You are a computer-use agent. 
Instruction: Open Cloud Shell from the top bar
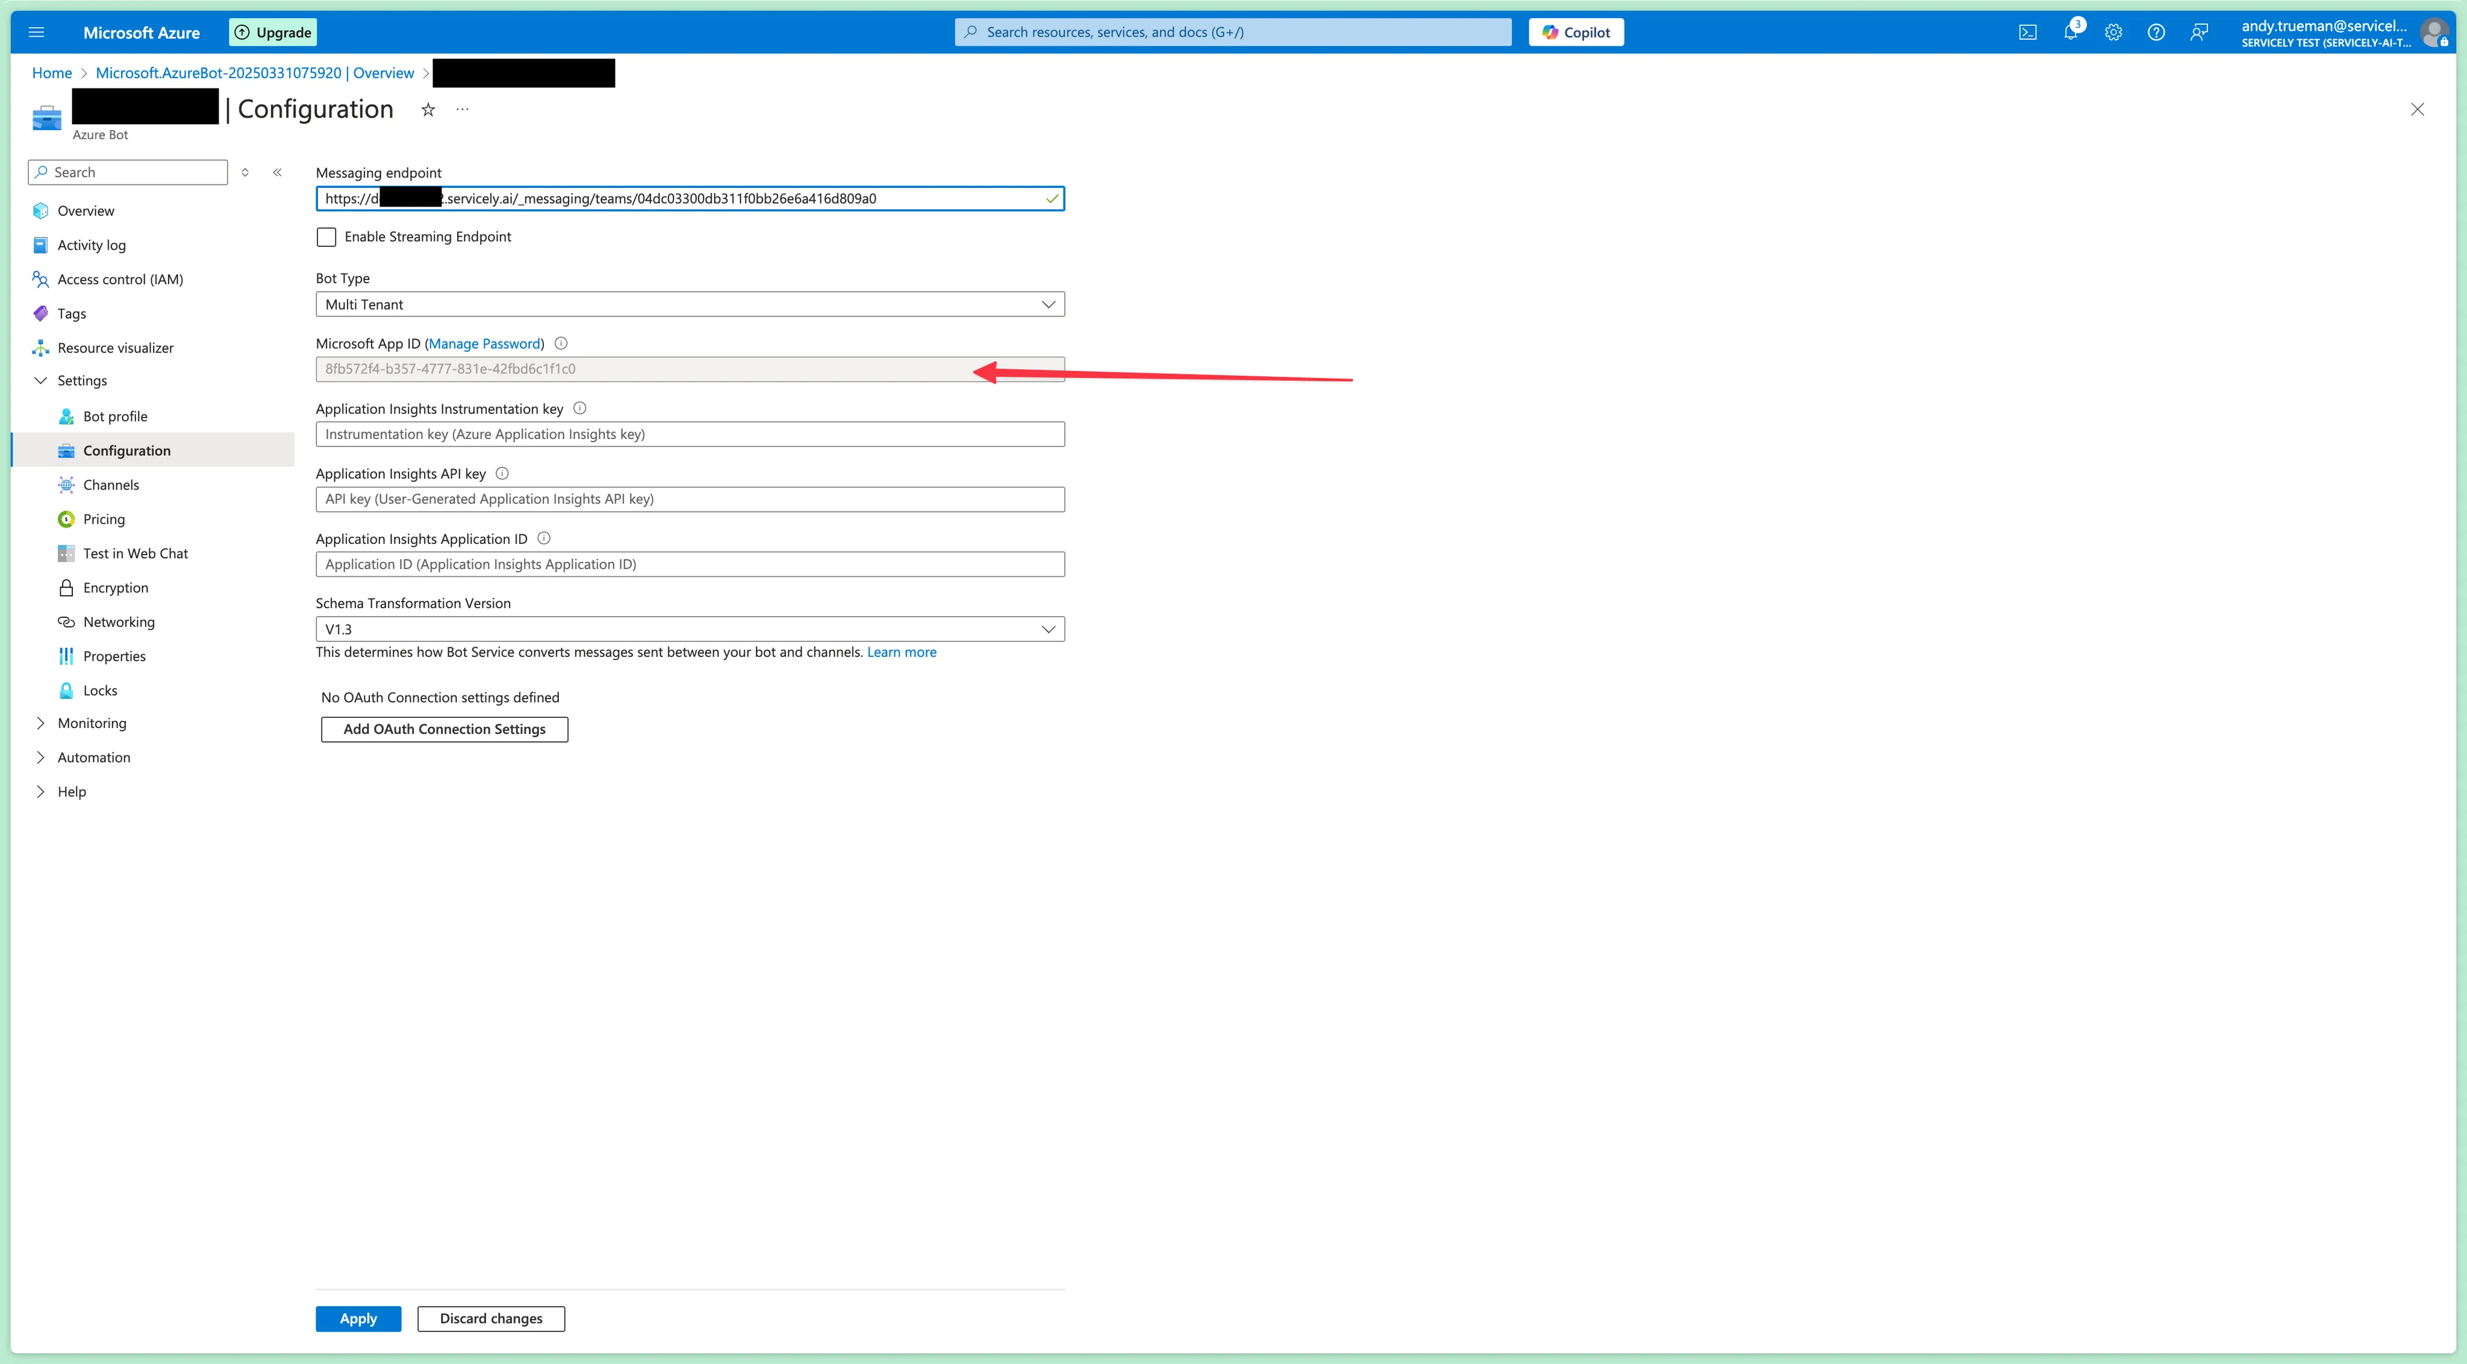pyautogui.click(x=2027, y=33)
